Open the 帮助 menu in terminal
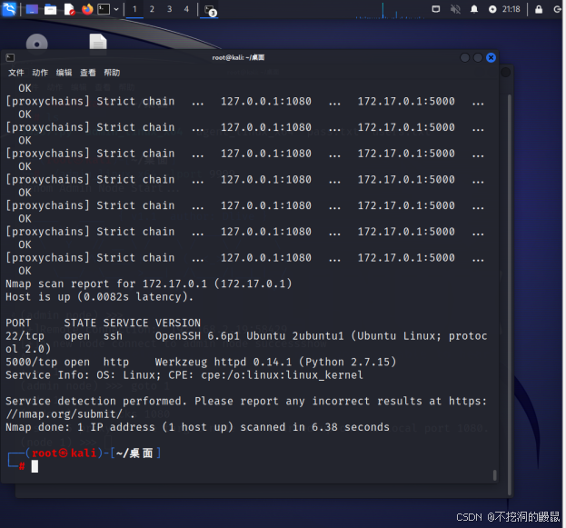 click(112, 73)
